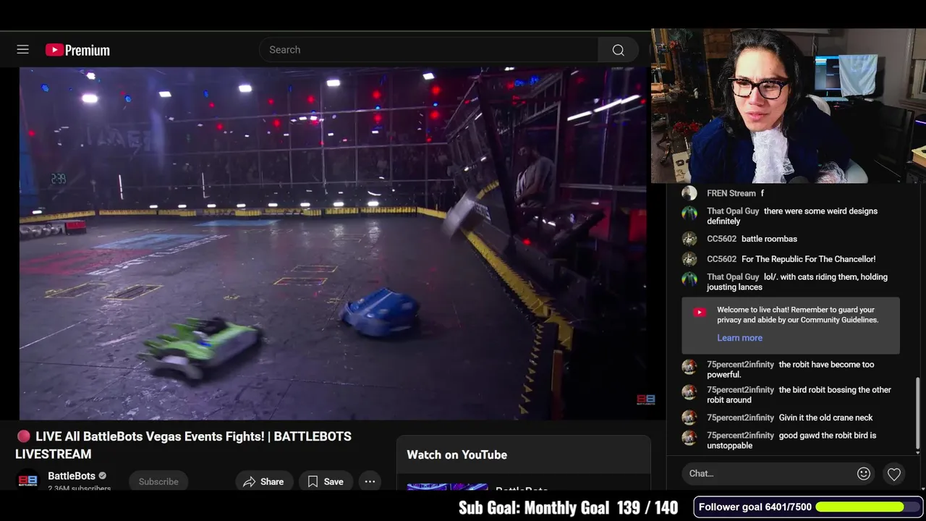Click the Learn more link in chat
Screen dimensions: 926x521
coord(739,338)
